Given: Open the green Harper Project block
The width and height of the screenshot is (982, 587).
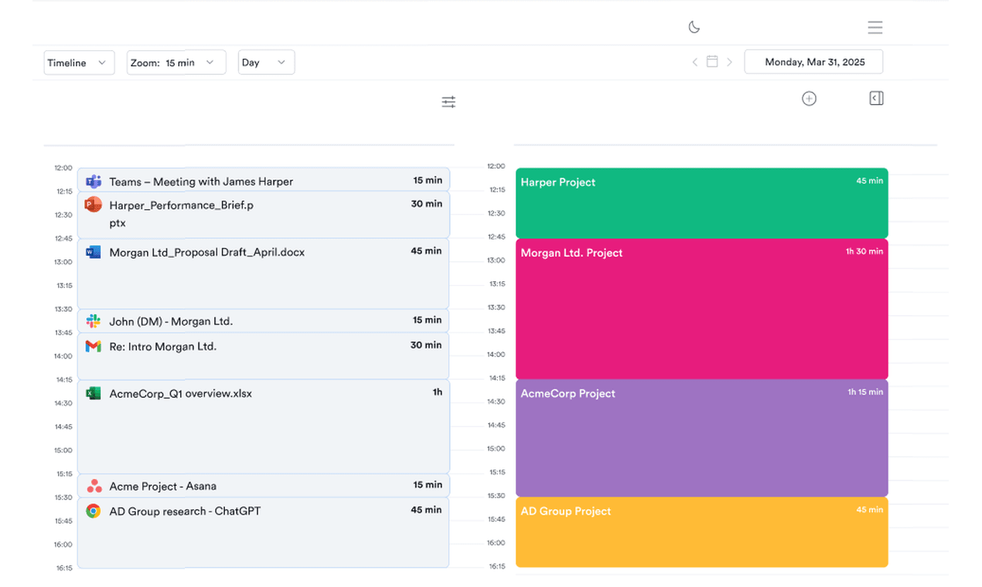Looking at the screenshot, I should click(701, 203).
